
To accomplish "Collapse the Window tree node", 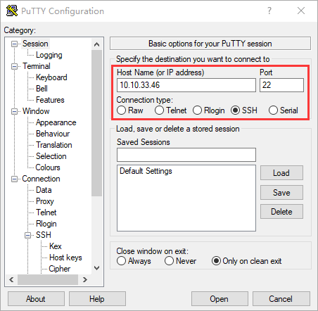I will tap(14, 111).
